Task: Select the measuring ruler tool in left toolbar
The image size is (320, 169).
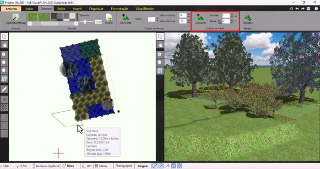Action: (x=4, y=89)
